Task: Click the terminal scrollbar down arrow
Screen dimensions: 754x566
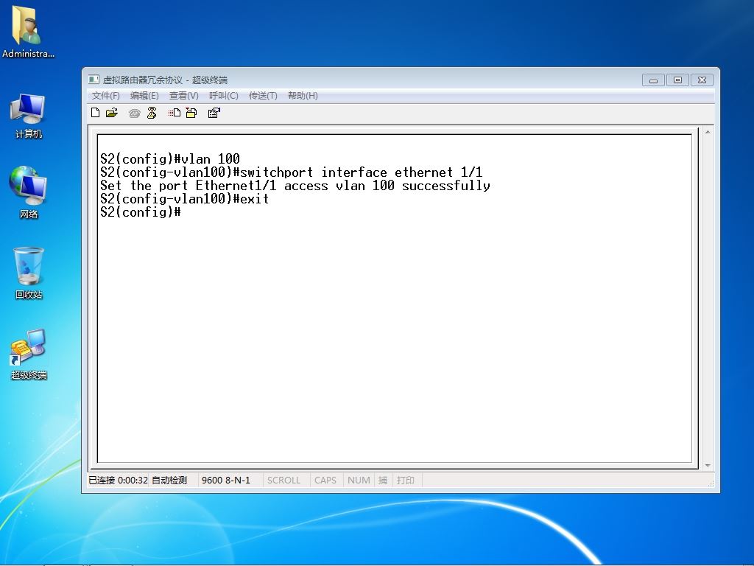Action: [x=708, y=466]
